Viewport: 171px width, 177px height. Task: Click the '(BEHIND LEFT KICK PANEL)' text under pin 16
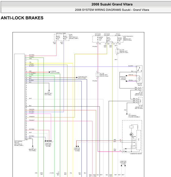[48, 94]
